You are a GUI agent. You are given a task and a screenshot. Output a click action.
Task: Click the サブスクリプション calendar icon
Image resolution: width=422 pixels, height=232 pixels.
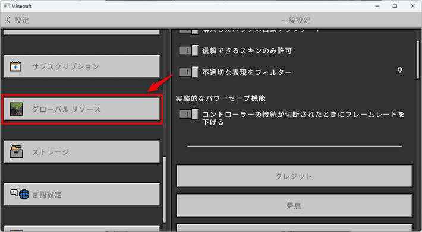point(15,66)
